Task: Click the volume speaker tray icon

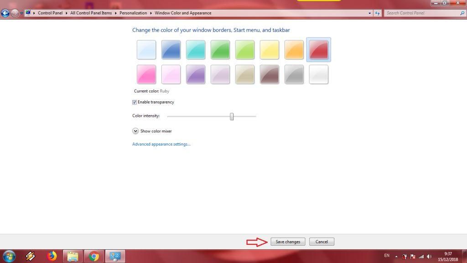Action: [429, 257]
